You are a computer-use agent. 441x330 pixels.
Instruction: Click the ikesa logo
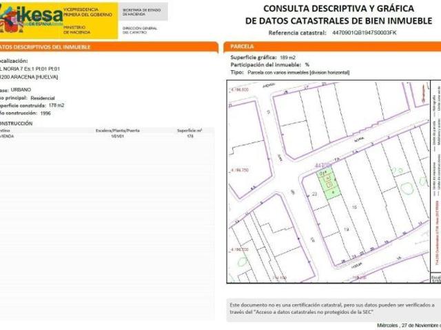31,18
